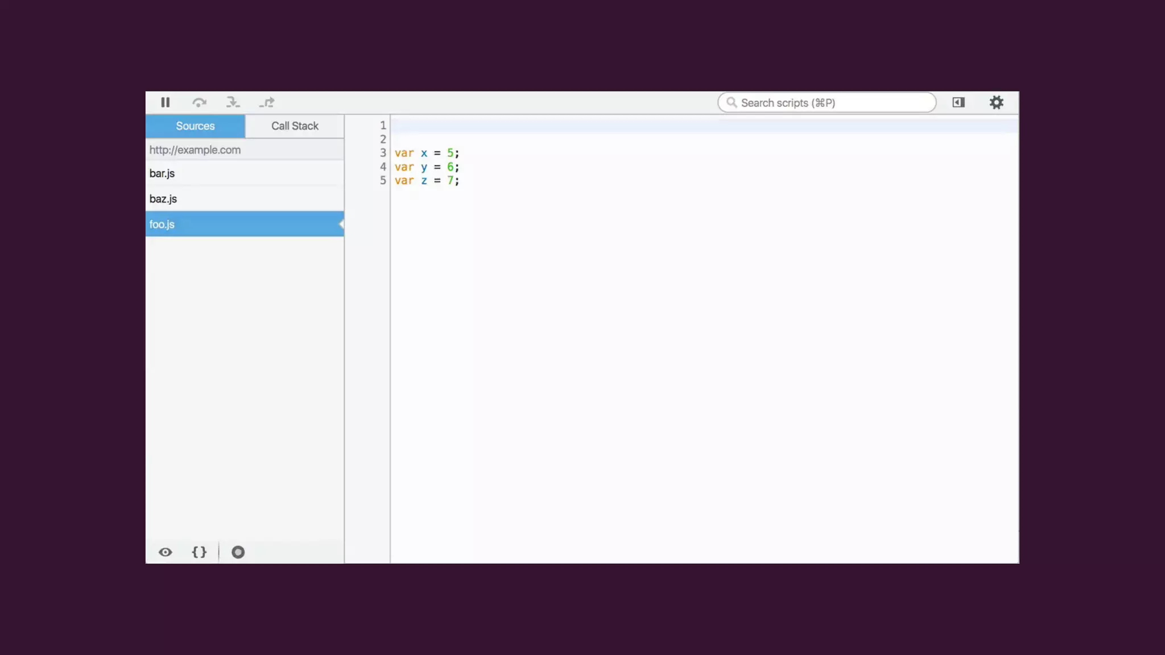Click line number 5 in gutter
Viewport: 1165px width, 655px height.
[383, 180]
